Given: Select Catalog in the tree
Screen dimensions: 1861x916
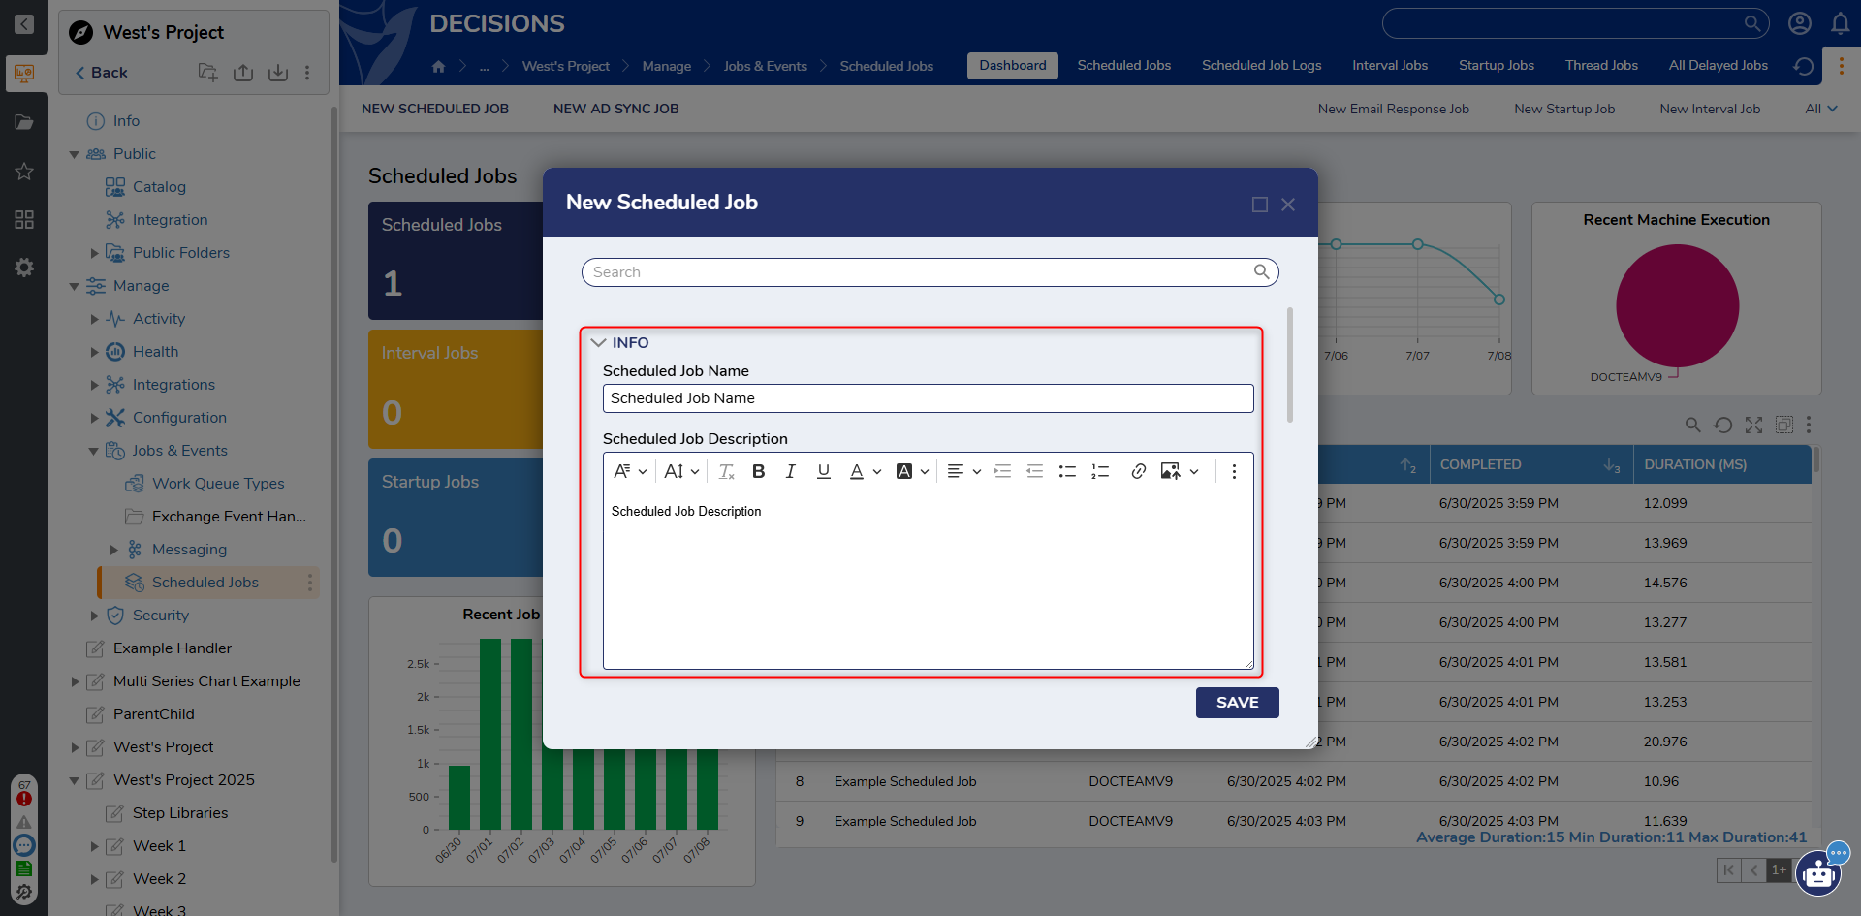Looking at the screenshot, I should [x=159, y=187].
